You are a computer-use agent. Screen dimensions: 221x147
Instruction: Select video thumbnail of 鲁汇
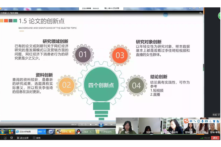coord(127,126)
